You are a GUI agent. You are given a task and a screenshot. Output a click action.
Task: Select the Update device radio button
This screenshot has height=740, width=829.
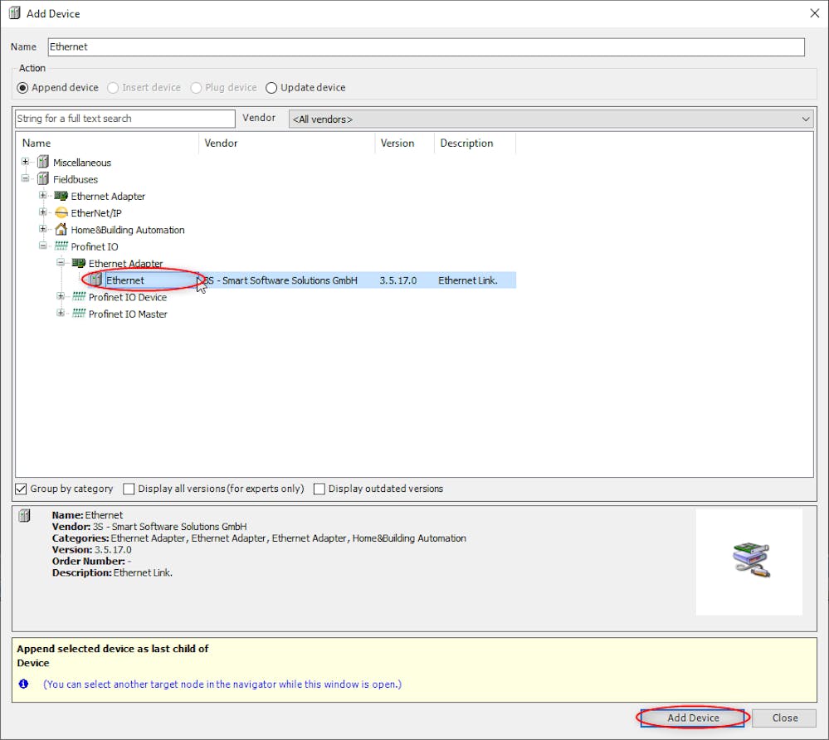point(271,88)
